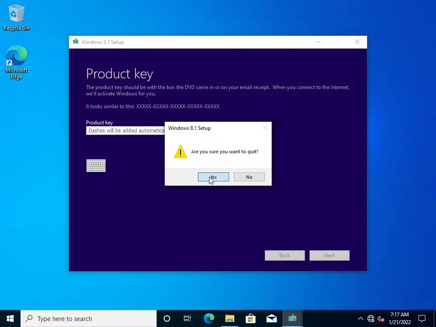Confirm quit by clicking Yes
The width and height of the screenshot is (436, 327).
[213, 177]
